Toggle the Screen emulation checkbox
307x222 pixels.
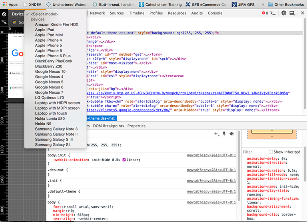click(x=14, y=22)
